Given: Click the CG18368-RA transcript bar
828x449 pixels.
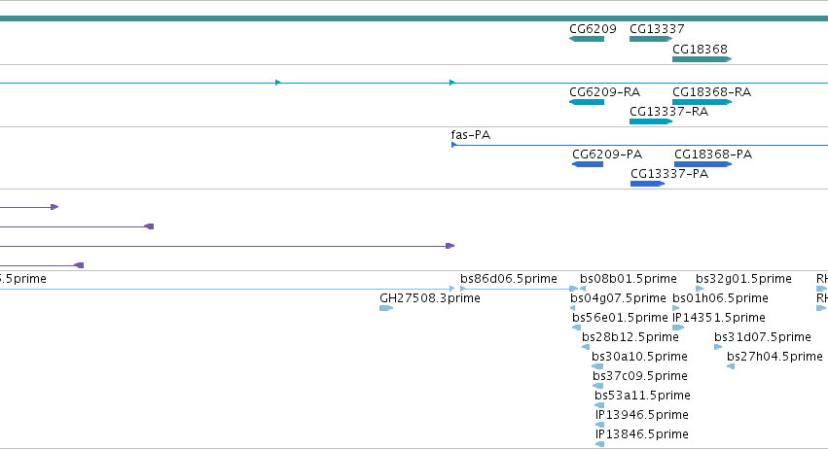Looking at the screenshot, I should click(702, 102).
